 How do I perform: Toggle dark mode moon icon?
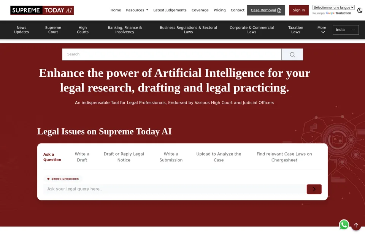pos(360,10)
